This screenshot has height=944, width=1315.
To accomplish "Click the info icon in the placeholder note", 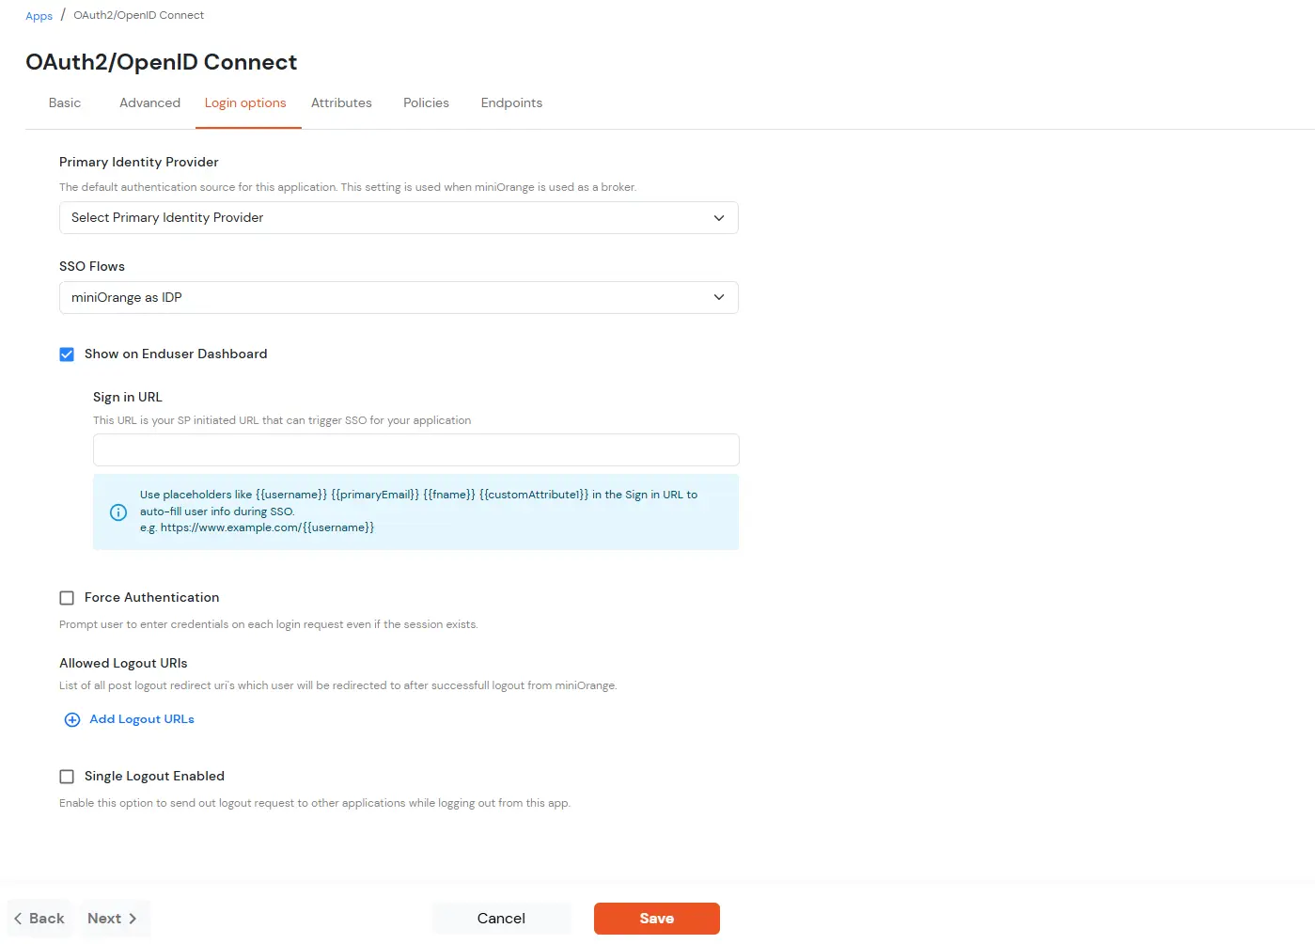I will coord(117,512).
